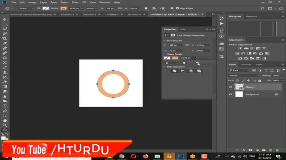
Task: Toggle lock all in Layers panel
Action: [260, 80]
